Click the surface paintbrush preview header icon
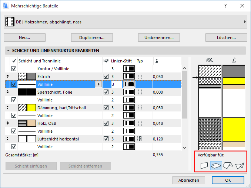The image size is (251, 188). coord(234,60)
